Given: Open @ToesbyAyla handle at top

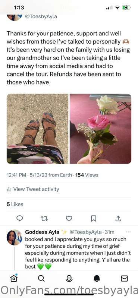Looking at the screenshot, I should coord(41,17).
